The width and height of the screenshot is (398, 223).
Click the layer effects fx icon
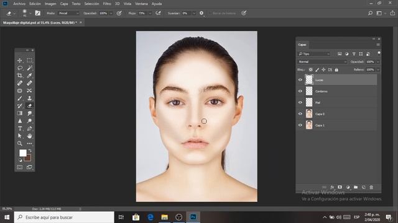click(x=332, y=187)
